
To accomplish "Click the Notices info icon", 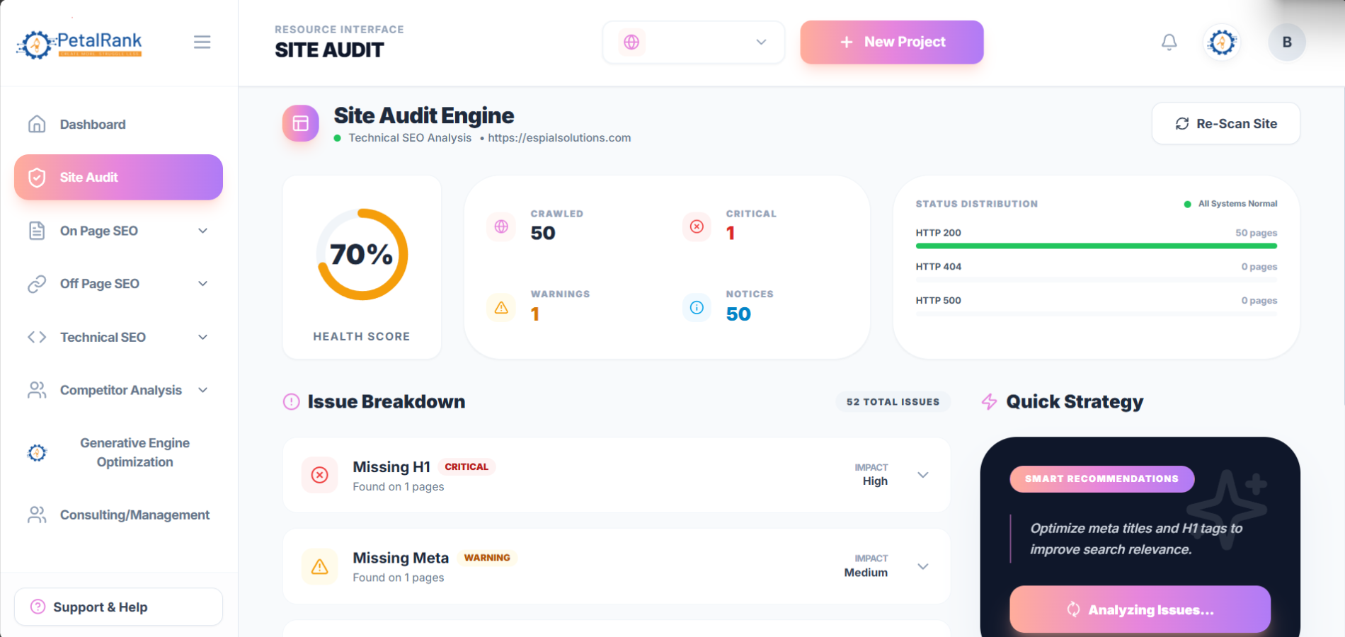I will (x=697, y=307).
